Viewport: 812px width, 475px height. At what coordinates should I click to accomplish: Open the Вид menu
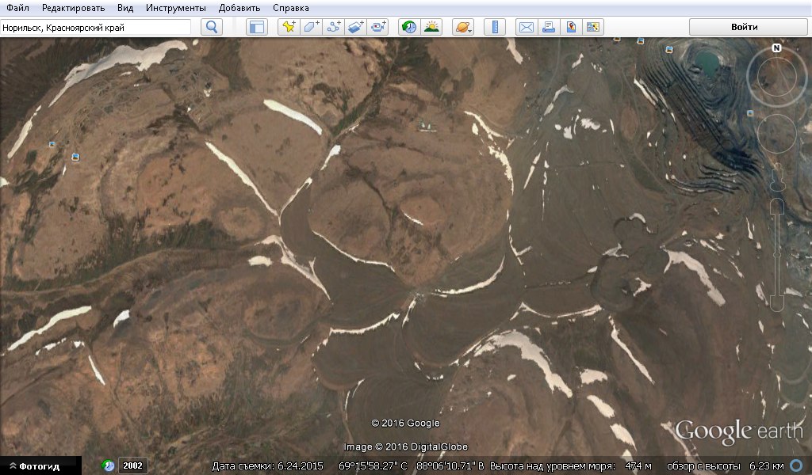[124, 8]
